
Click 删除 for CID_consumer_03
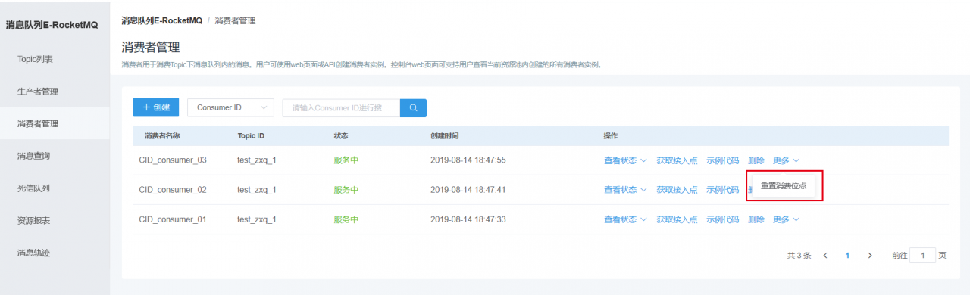[756, 160]
